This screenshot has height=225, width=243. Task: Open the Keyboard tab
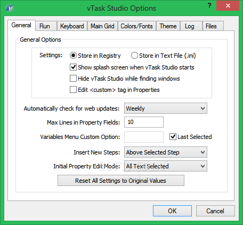(72, 26)
